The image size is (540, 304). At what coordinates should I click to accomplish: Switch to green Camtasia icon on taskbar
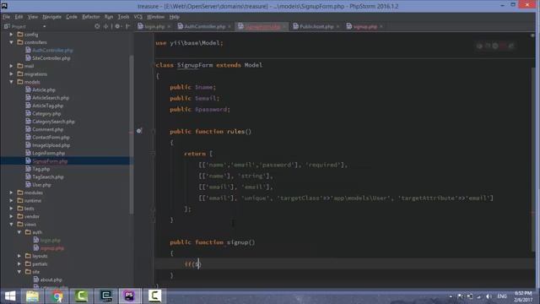click(81, 296)
